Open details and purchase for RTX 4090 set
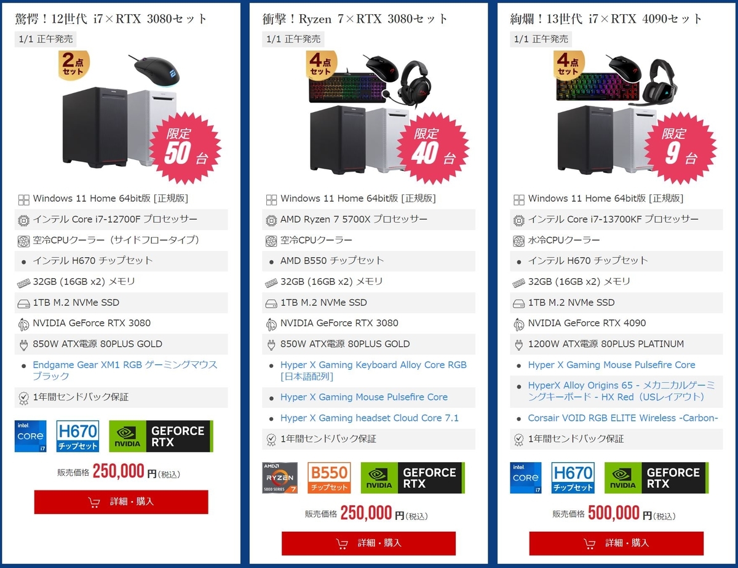The image size is (738, 568). pos(616,543)
